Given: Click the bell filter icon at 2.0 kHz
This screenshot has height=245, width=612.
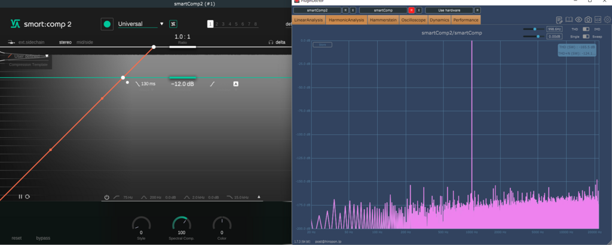Looking at the screenshot, I should point(186,197).
